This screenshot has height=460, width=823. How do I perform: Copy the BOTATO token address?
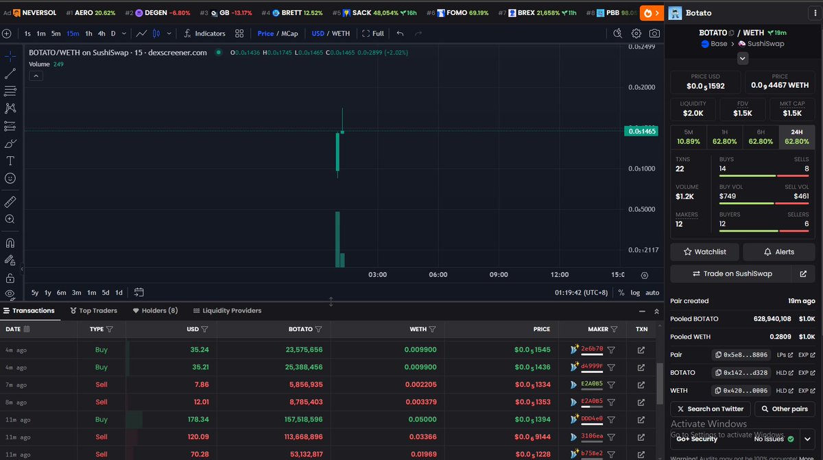tap(718, 372)
